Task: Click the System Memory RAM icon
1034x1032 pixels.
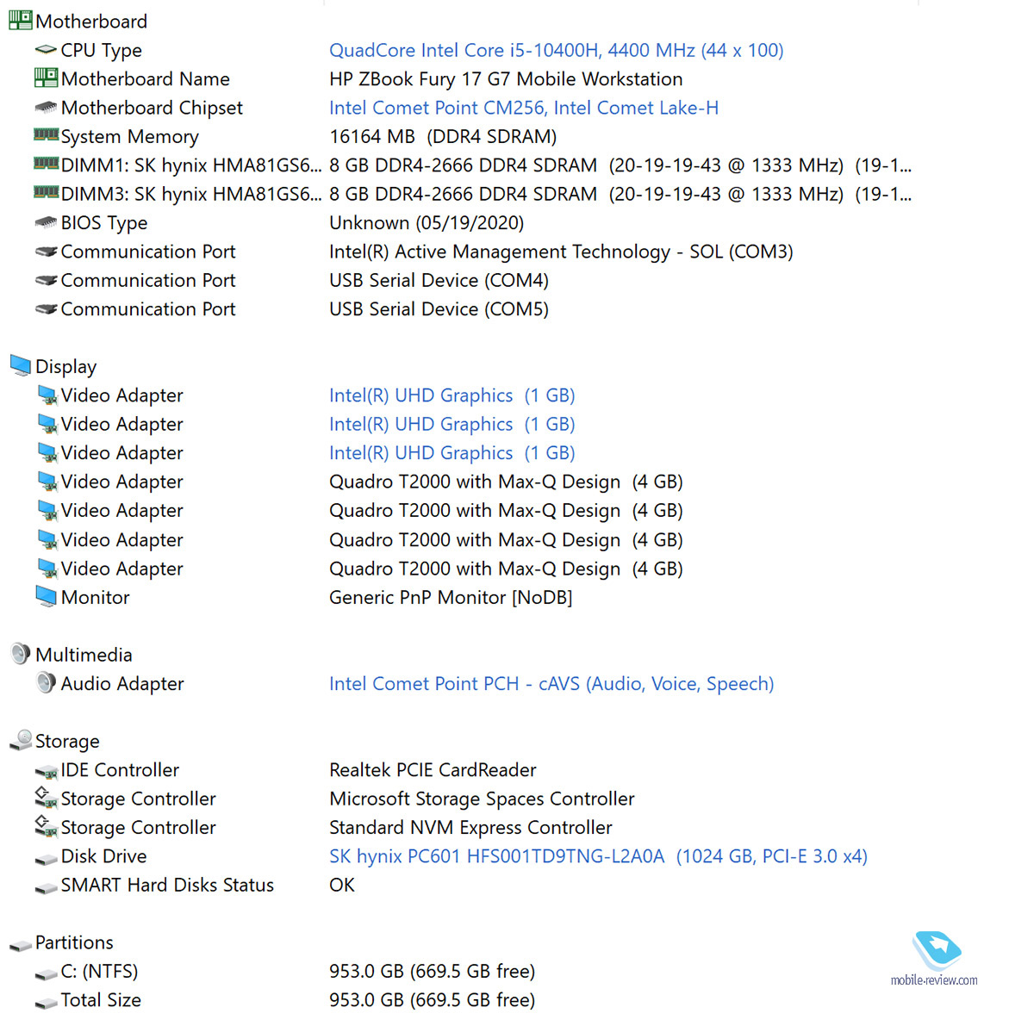Action: coord(46,134)
